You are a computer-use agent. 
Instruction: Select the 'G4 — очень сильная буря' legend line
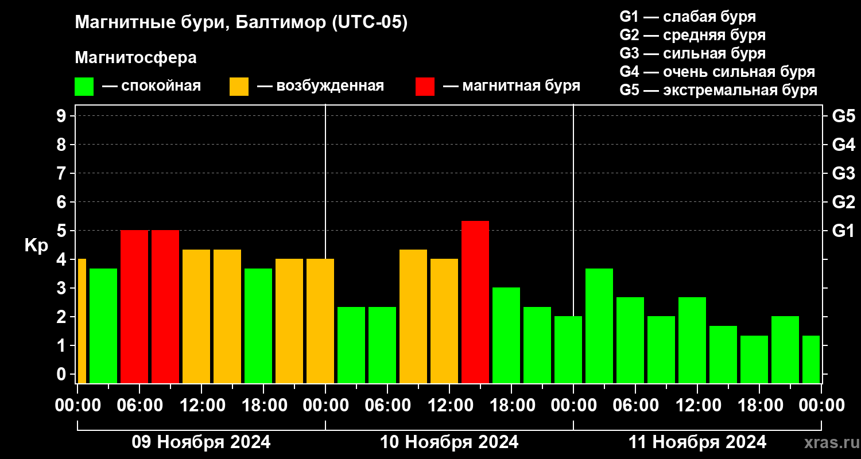click(x=717, y=72)
